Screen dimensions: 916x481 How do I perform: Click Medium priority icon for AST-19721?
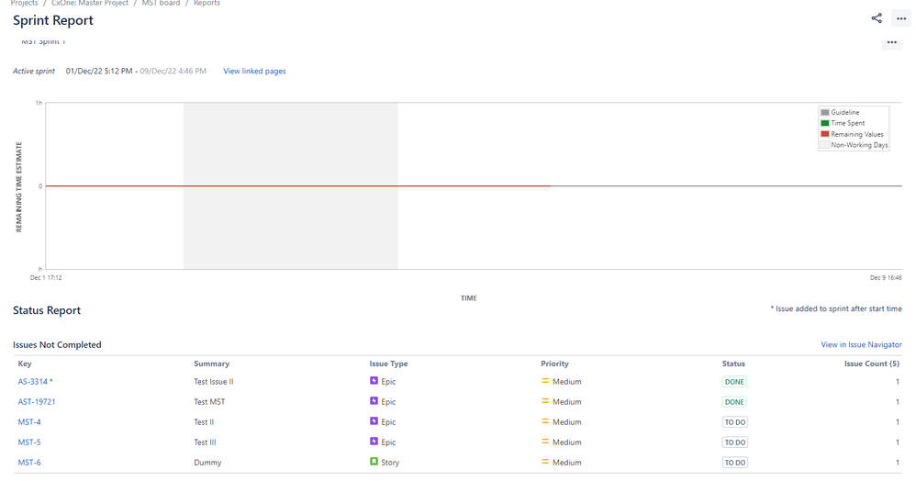coord(545,401)
